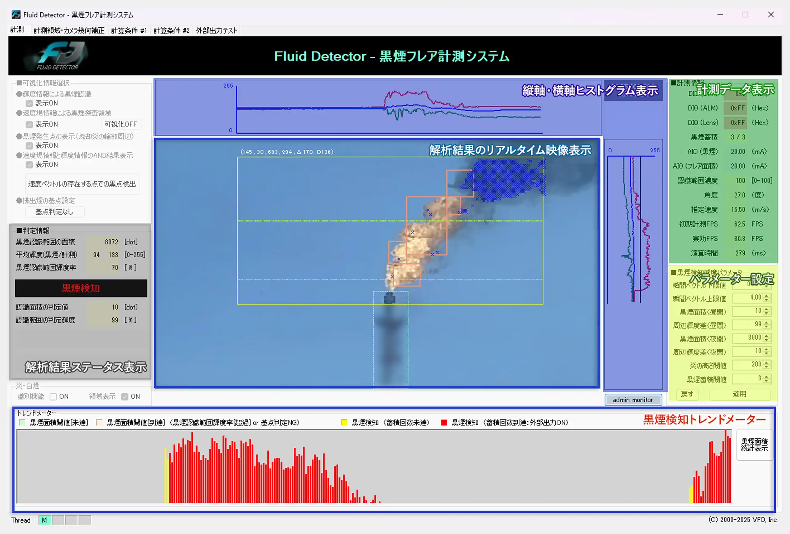This screenshot has height=534, width=790.
Task: Click 瞬間ベクトル上限値 input field showing 4.00
Action: tap(747, 298)
